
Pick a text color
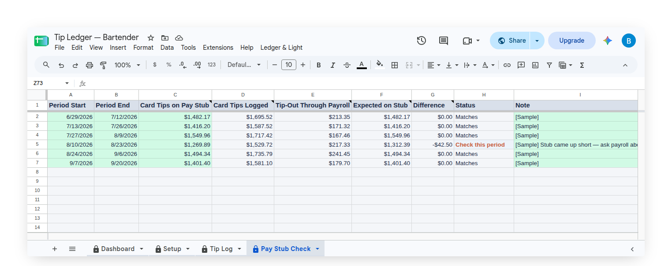(x=362, y=65)
